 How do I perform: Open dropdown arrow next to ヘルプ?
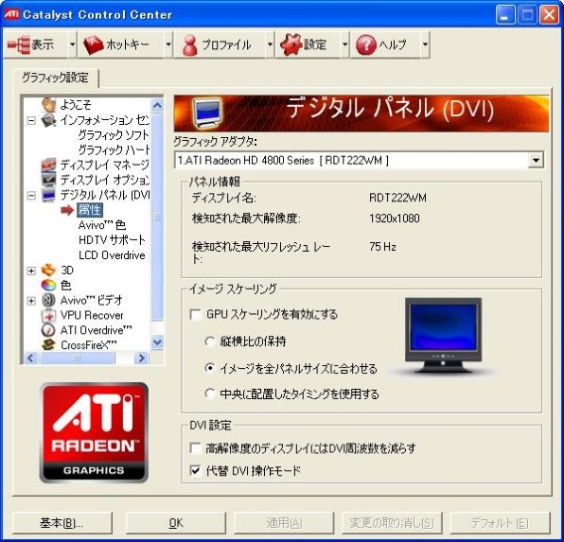coord(425,45)
